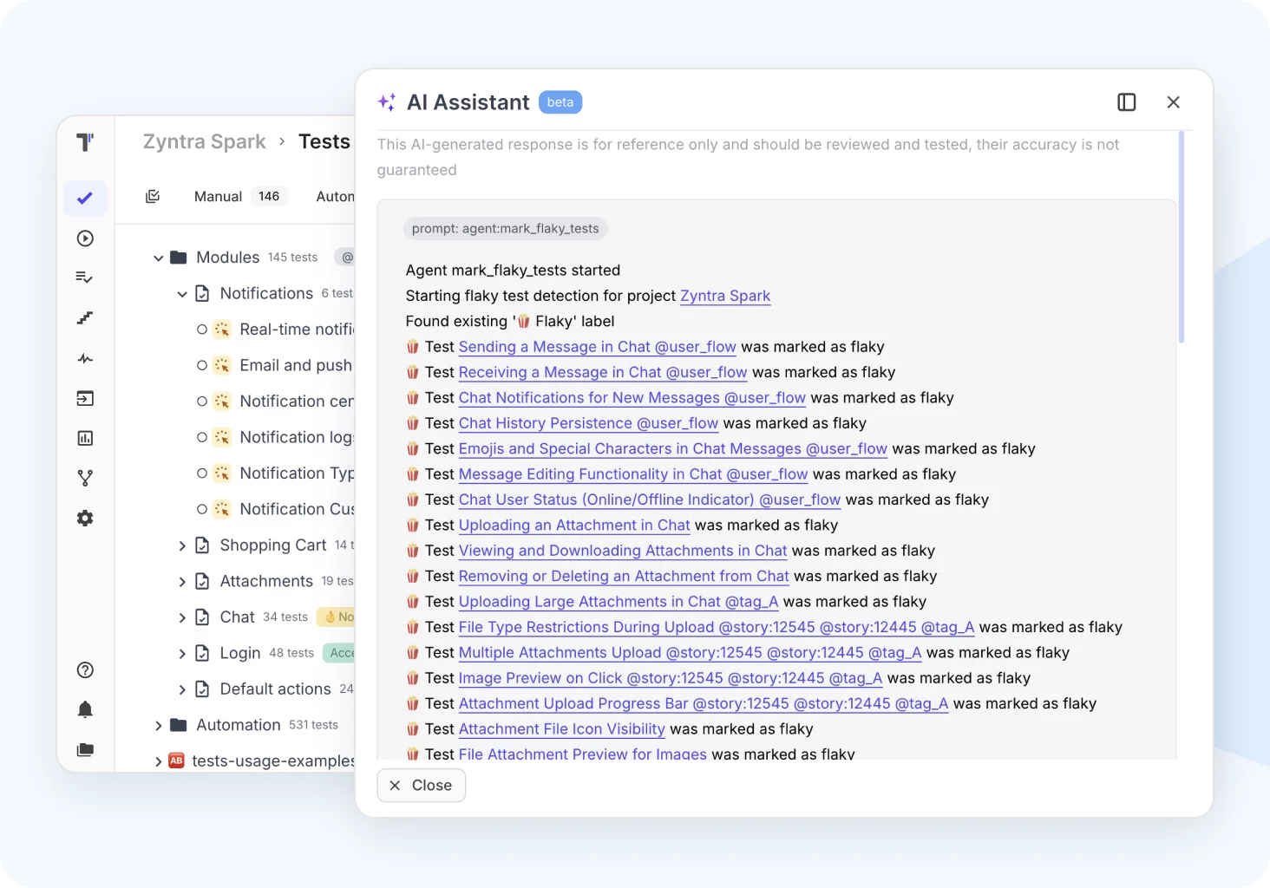Click the checkmark Tests icon in sidebar
Image resolution: width=1270 pixels, height=888 pixels.
click(x=85, y=199)
